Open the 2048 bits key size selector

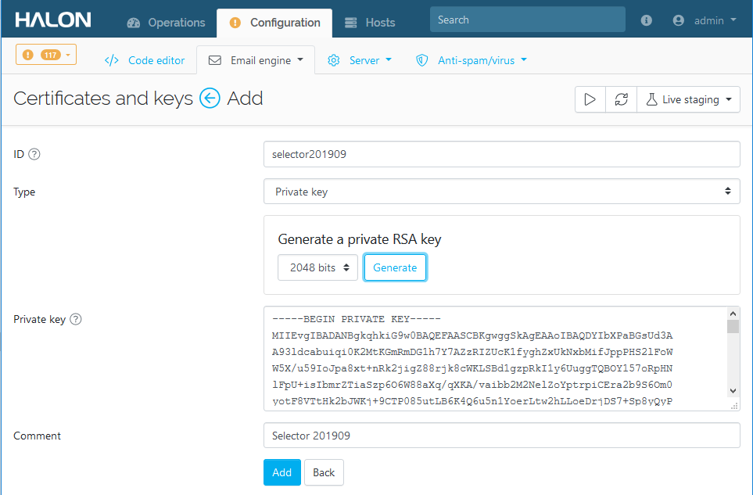point(317,267)
